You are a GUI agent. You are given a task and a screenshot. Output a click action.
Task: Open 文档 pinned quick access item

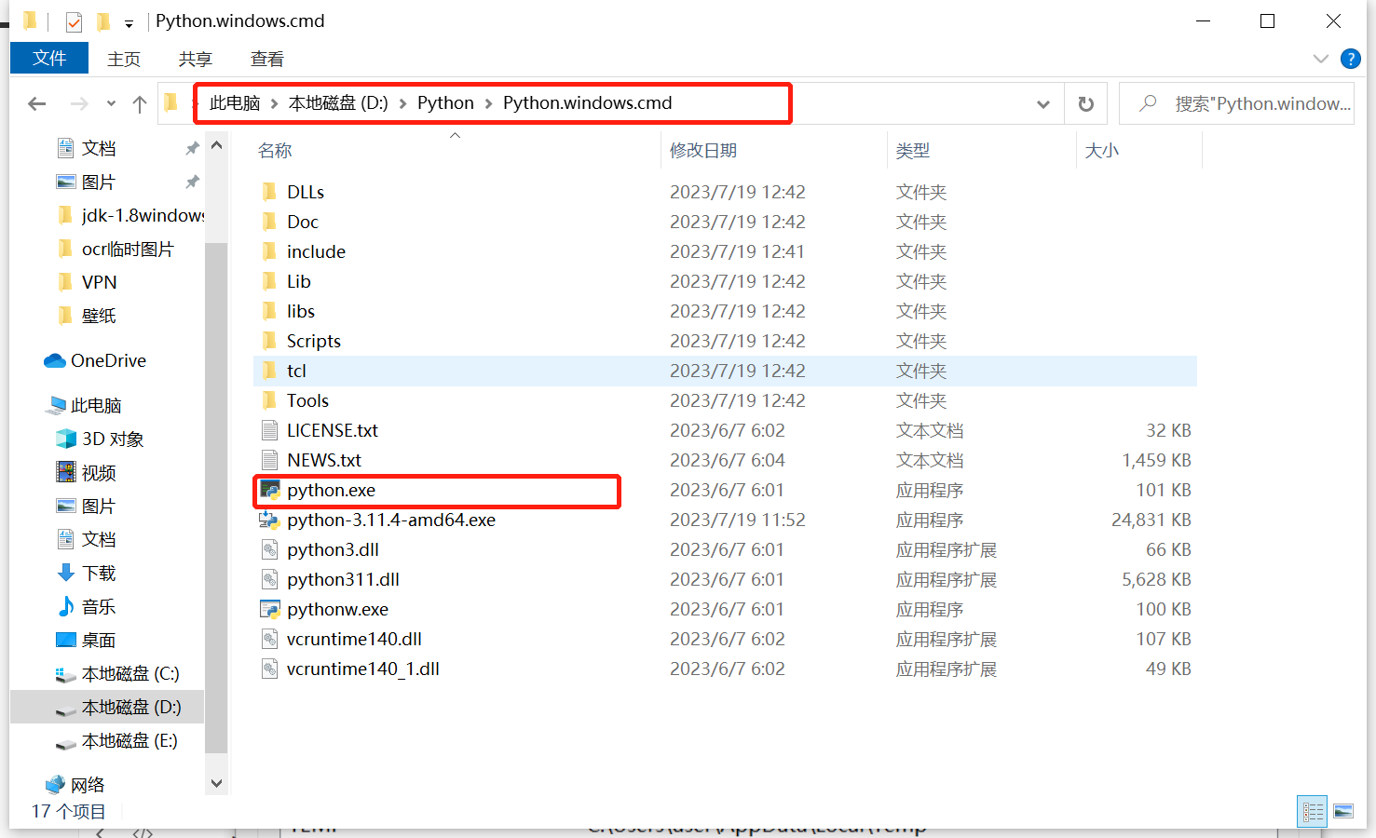(x=99, y=148)
